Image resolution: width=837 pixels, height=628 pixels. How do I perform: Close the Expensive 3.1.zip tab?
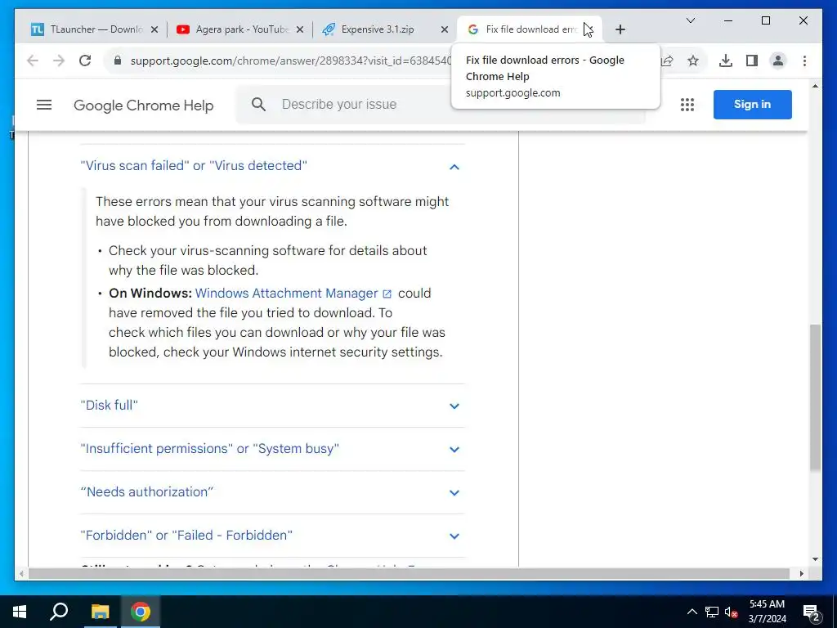coord(444,30)
